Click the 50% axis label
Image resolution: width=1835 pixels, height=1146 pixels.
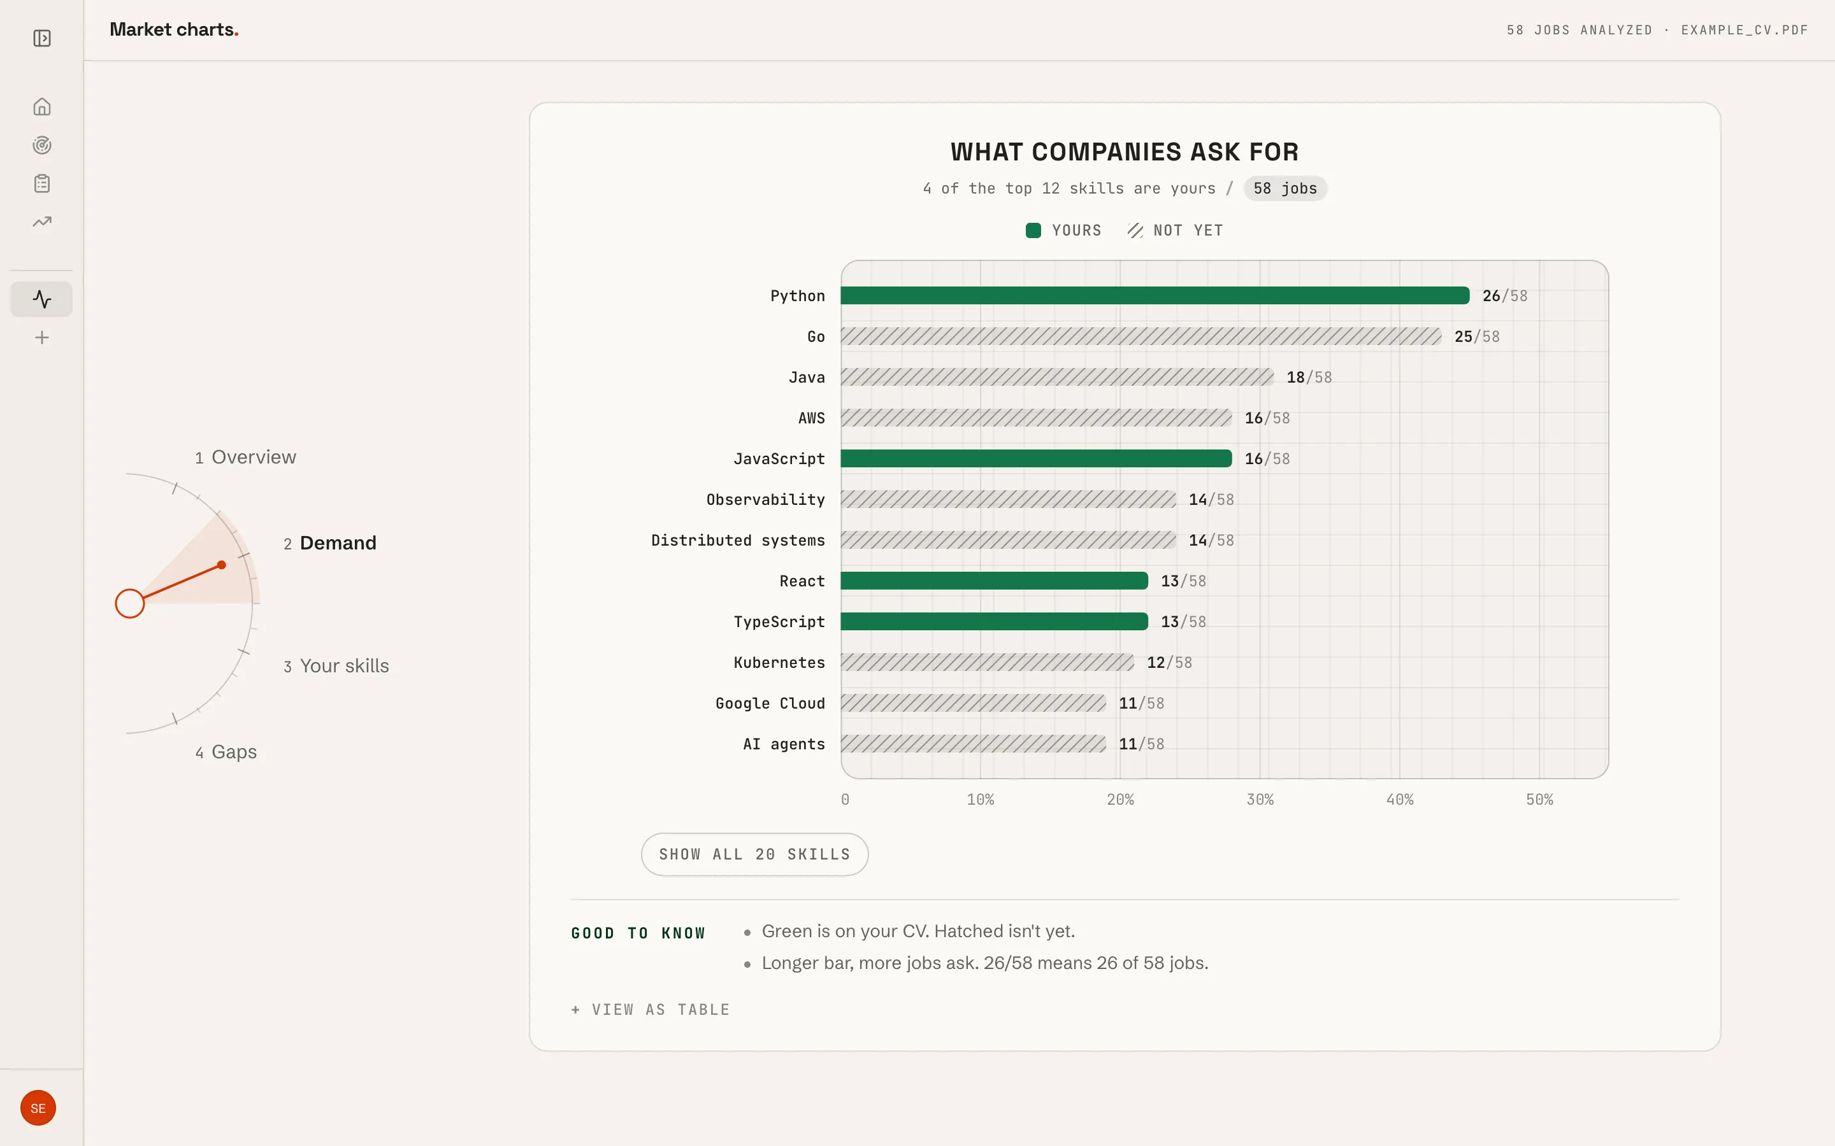(1540, 800)
